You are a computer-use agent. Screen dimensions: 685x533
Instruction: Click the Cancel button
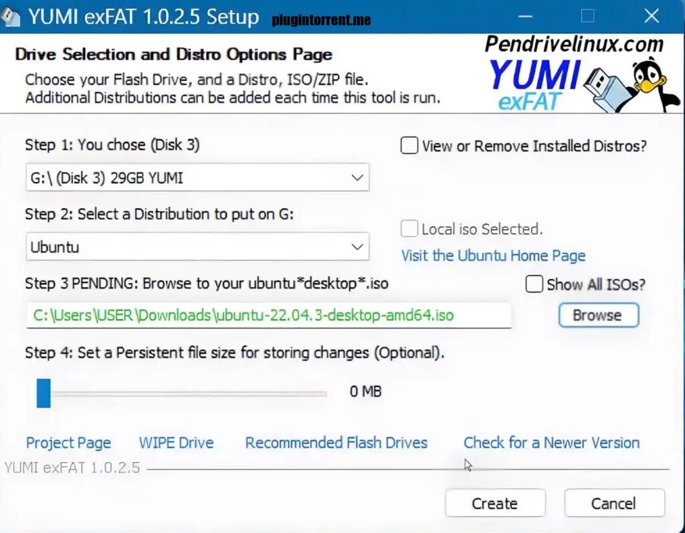[x=614, y=504]
